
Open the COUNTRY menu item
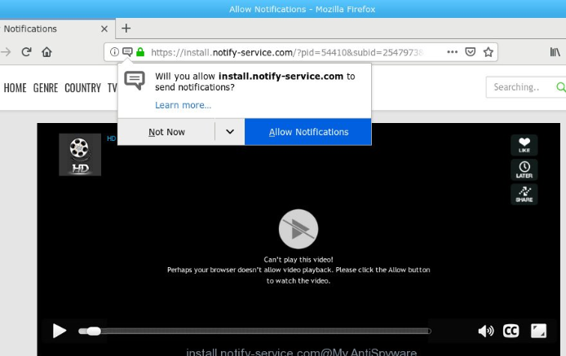pos(82,88)
